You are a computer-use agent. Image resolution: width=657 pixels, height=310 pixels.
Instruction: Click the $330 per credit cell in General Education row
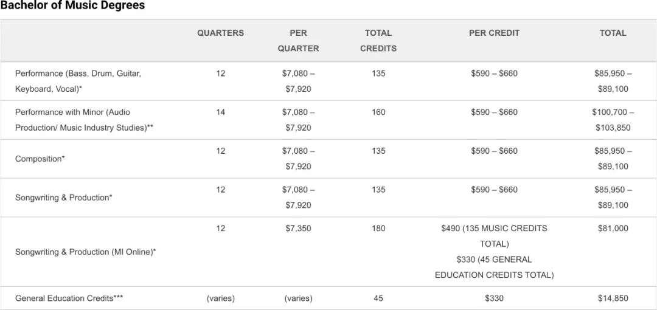[x=494, y=298]
